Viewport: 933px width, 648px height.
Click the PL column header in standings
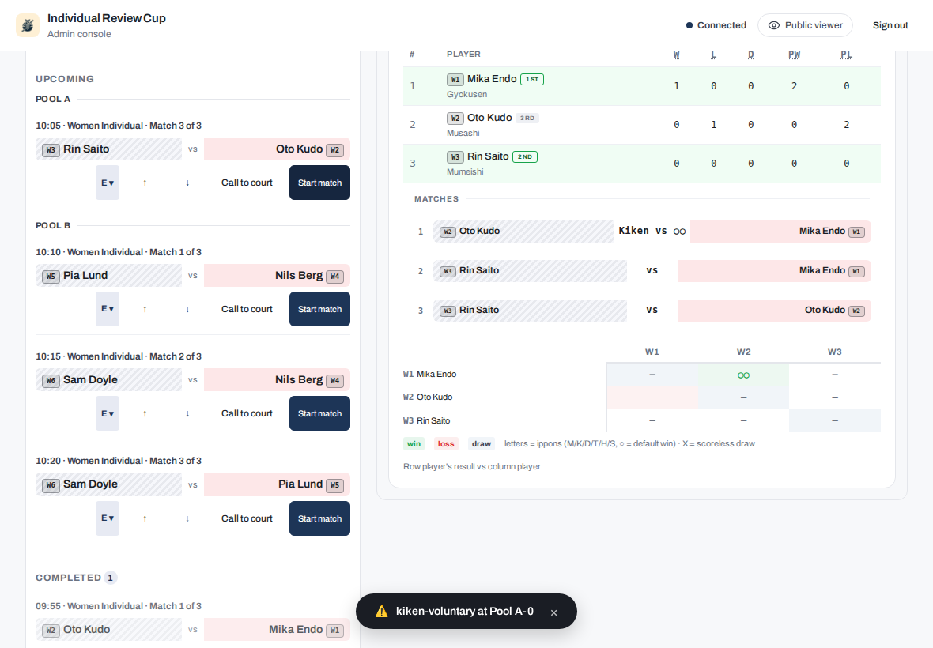tap(846, 55)
